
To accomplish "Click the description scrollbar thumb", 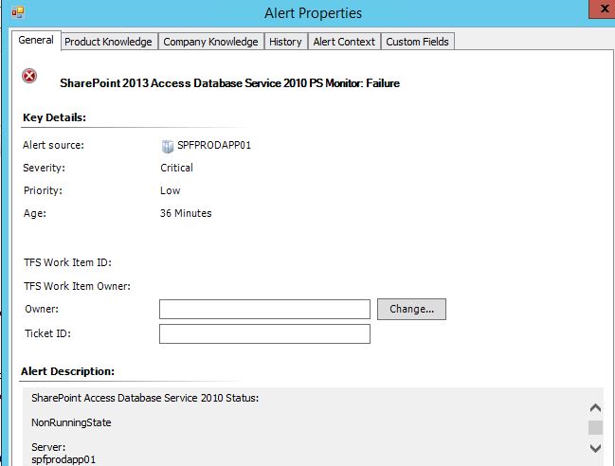I will pos(595,427).
